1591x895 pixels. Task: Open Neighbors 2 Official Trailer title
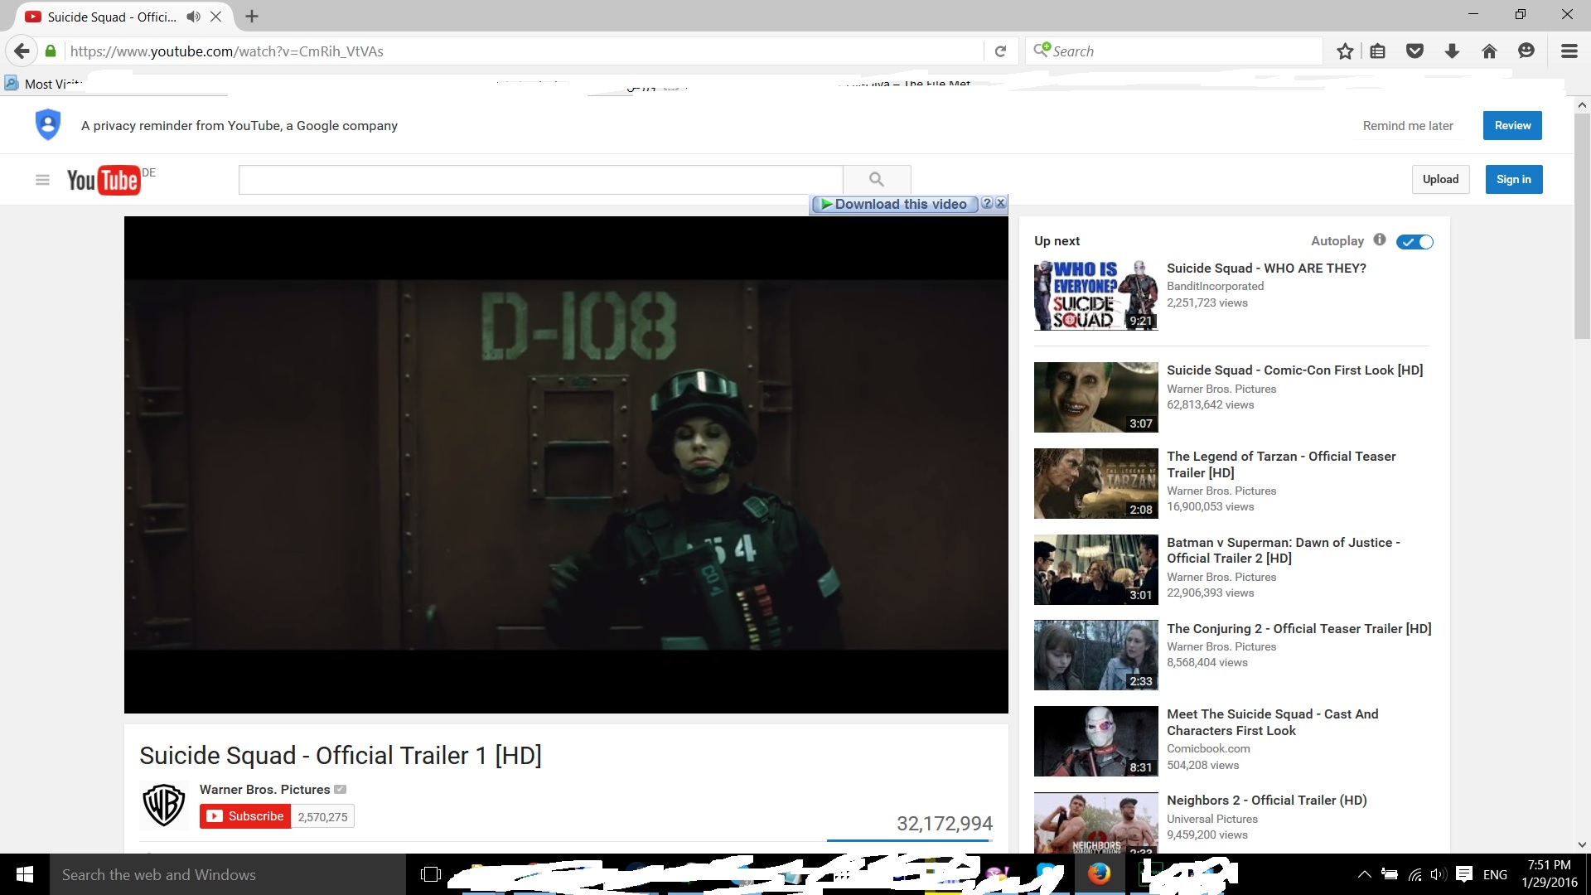(x=1267, y=801)
